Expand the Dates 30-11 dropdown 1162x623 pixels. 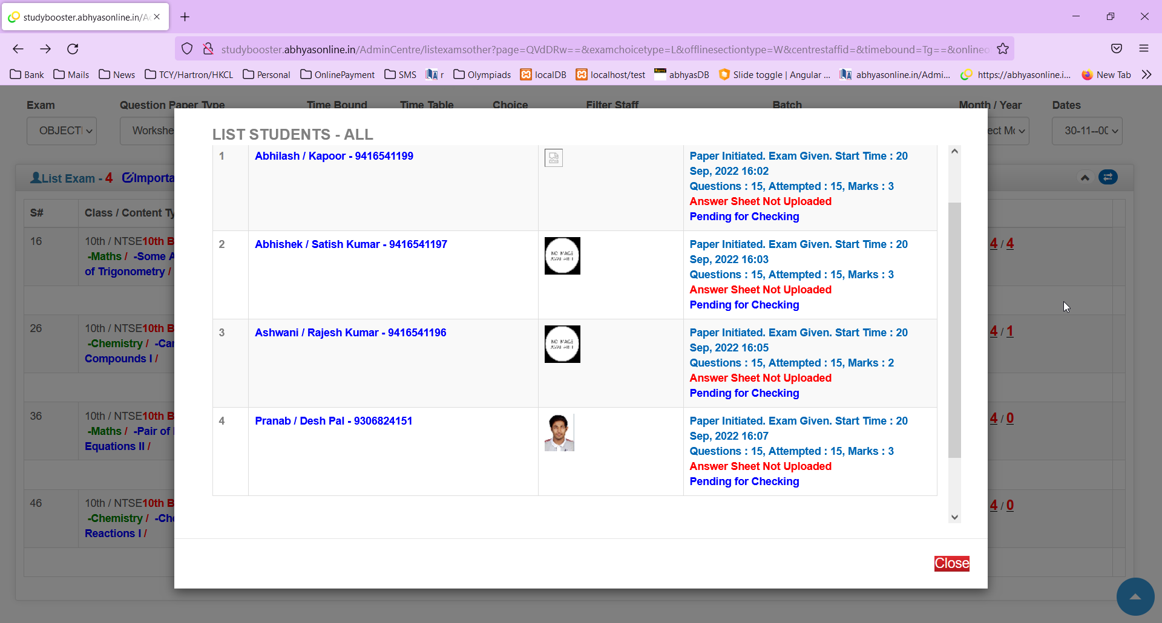[1087, 131]
